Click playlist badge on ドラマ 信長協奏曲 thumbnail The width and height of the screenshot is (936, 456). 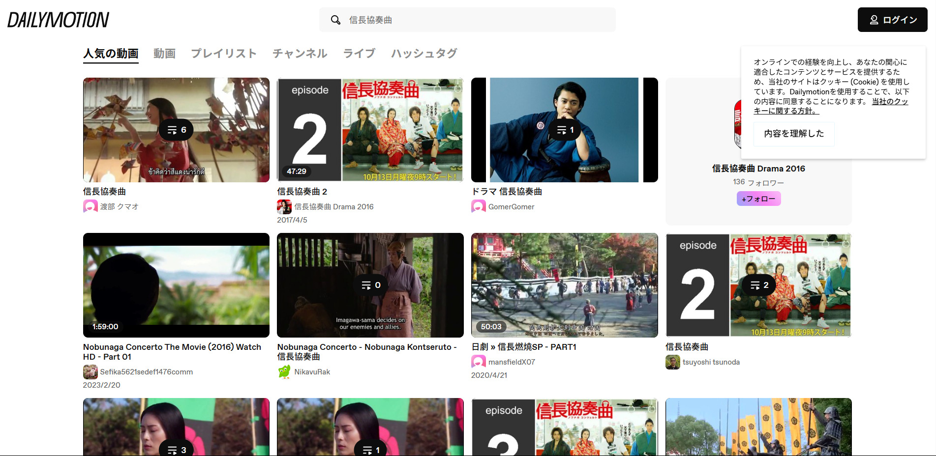(x=565, y=130)
